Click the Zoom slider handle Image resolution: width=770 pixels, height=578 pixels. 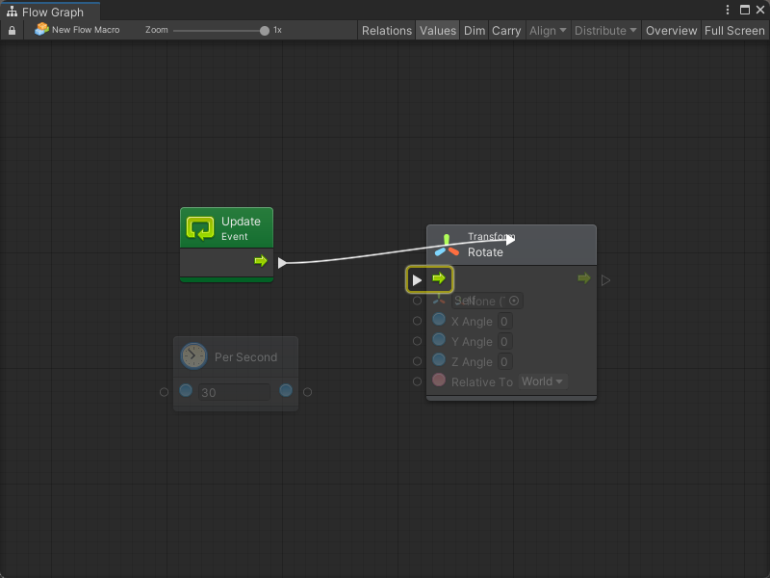(265, 31)
